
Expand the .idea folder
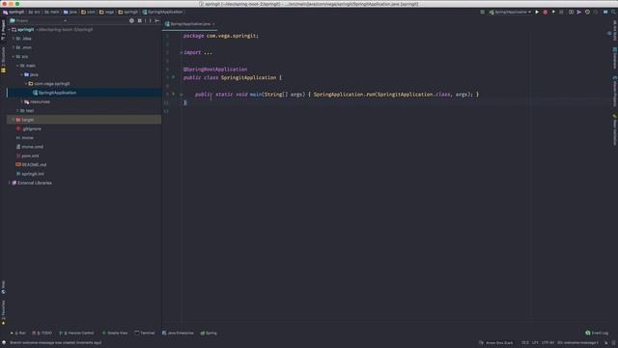coord(14,39)
